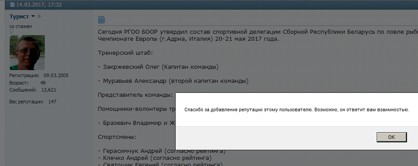Click the offline status indicator next to Турист
The height and width of the screenshot is (166, 418).
(39, 16)
